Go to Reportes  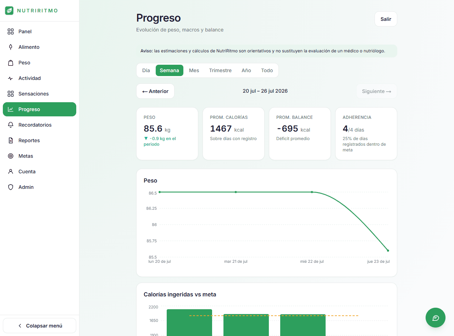(x=39, y=140)
